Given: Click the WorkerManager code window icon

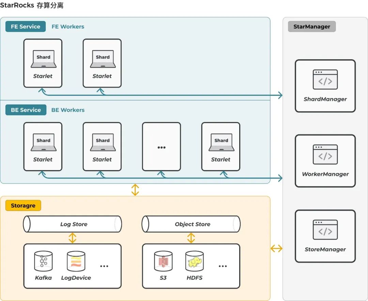Looking at the screenshot, I should click(x=325, y=154).
